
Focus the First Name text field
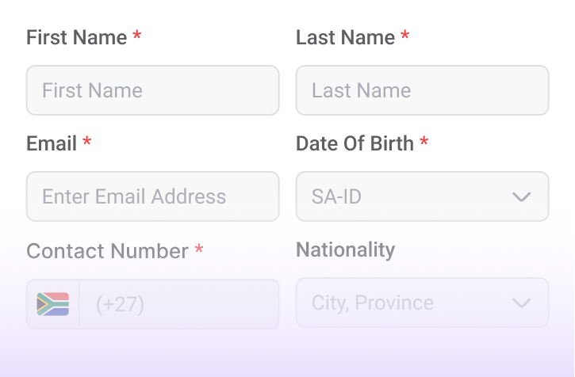[x=152, y=90]
